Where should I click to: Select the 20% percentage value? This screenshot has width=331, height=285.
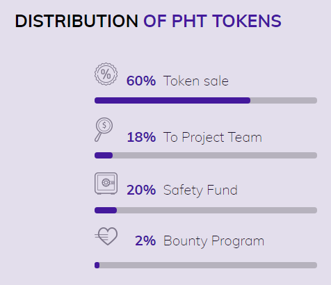tap(141, 190)
